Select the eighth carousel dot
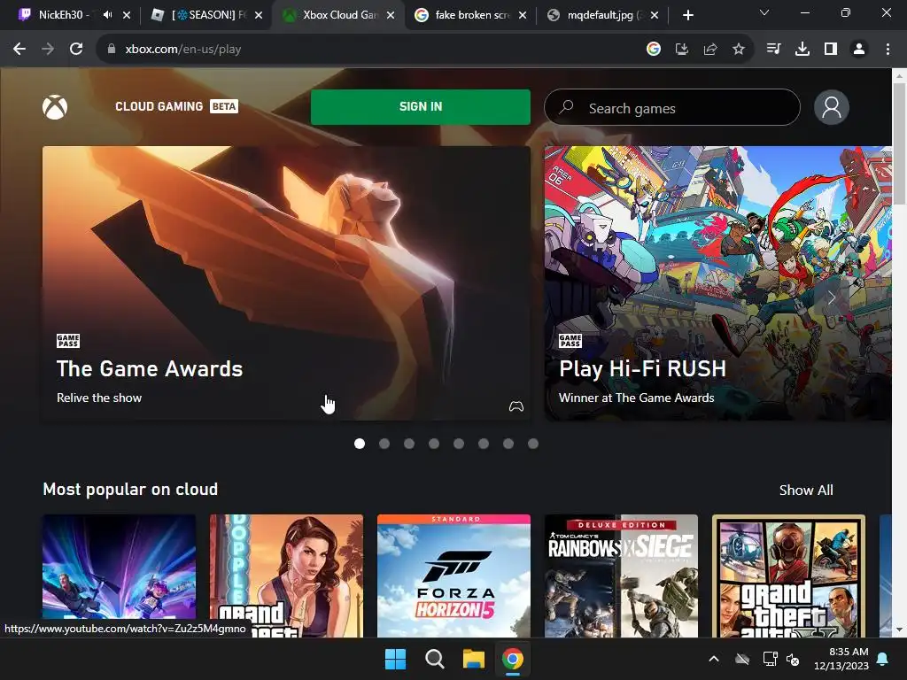 coord(533,444)
